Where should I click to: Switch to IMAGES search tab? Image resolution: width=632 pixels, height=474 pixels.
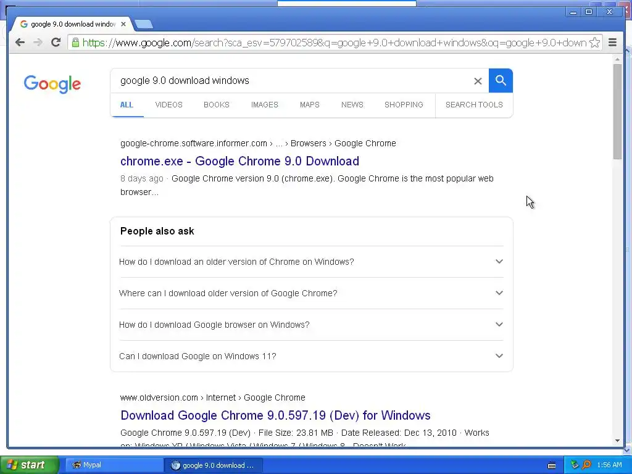pyautogui.click(x=264, y=105)
